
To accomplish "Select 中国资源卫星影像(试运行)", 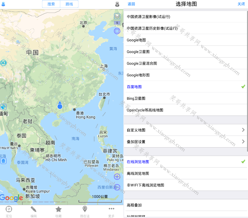I will (185, 17).
